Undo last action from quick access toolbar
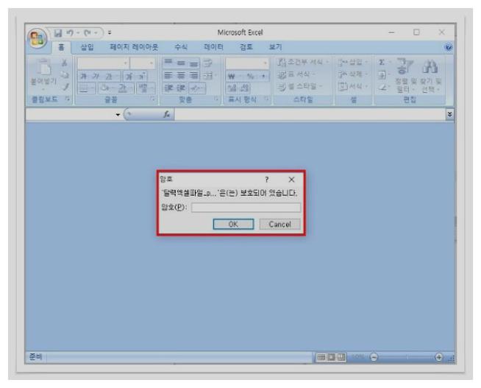This screenshot has height=388, width=481. click(71, 32)
